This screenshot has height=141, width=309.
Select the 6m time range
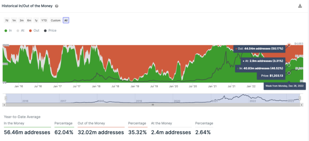[x=29, y=20]
